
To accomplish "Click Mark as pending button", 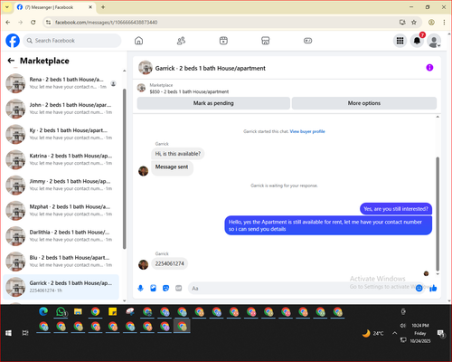I will 213,103.
